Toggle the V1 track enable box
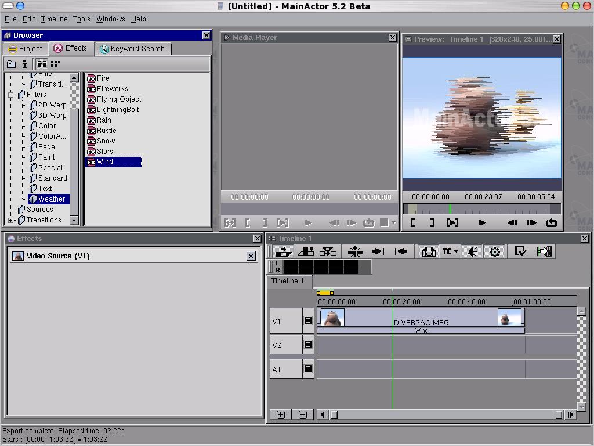Image resolution: width=594 pixels, height=446 pixels. (308, 321)
